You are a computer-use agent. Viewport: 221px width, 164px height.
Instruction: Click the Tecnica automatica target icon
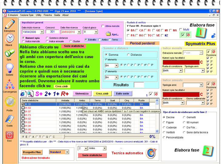(150, 153)
